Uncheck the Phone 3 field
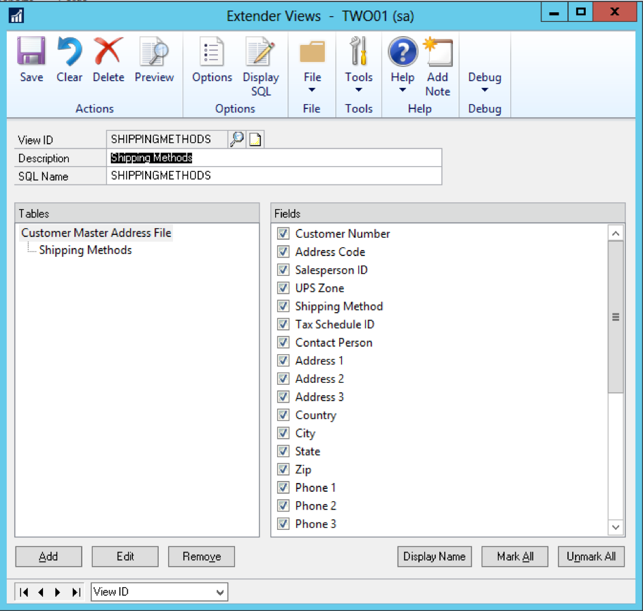The image size is (643, 611). coord(283,523)
